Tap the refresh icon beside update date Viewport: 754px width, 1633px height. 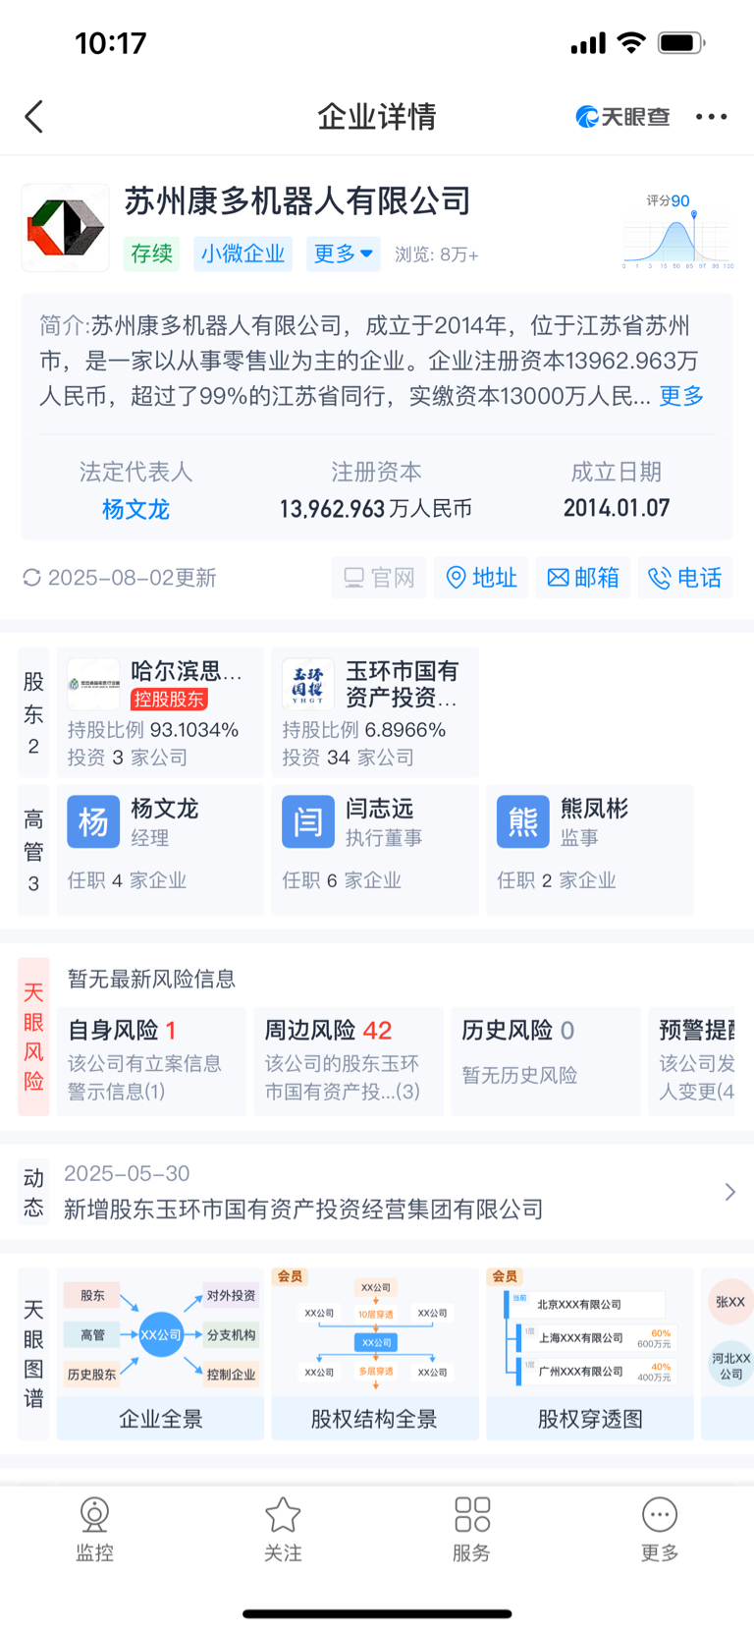coord(32,577)
